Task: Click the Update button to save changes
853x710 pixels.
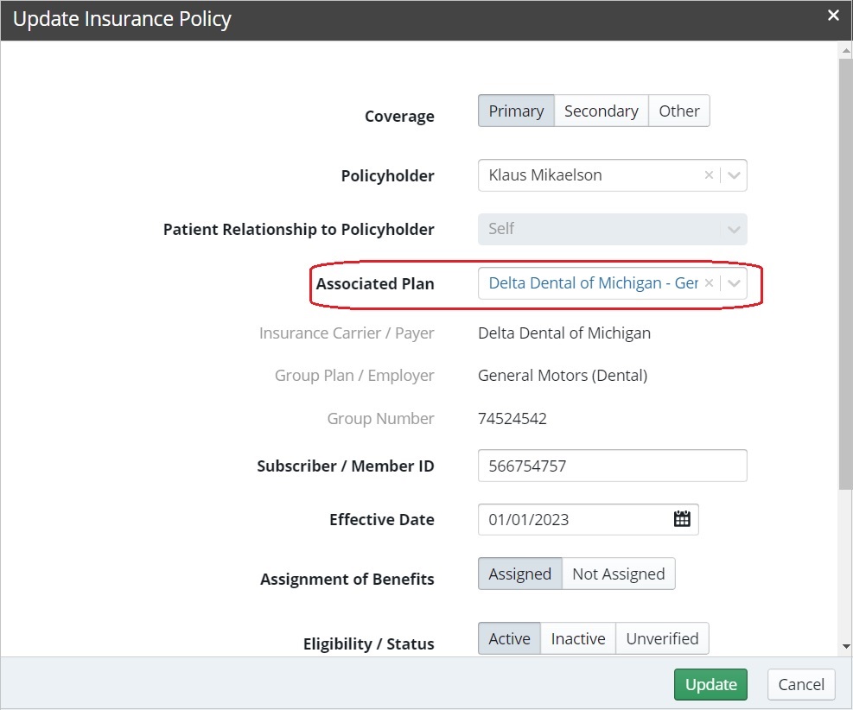Action: (x=710, y=683)
